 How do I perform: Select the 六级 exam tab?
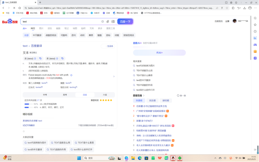click(105, 95)
